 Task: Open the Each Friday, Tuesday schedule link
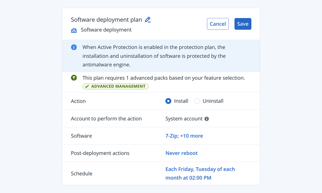[200, 173]
